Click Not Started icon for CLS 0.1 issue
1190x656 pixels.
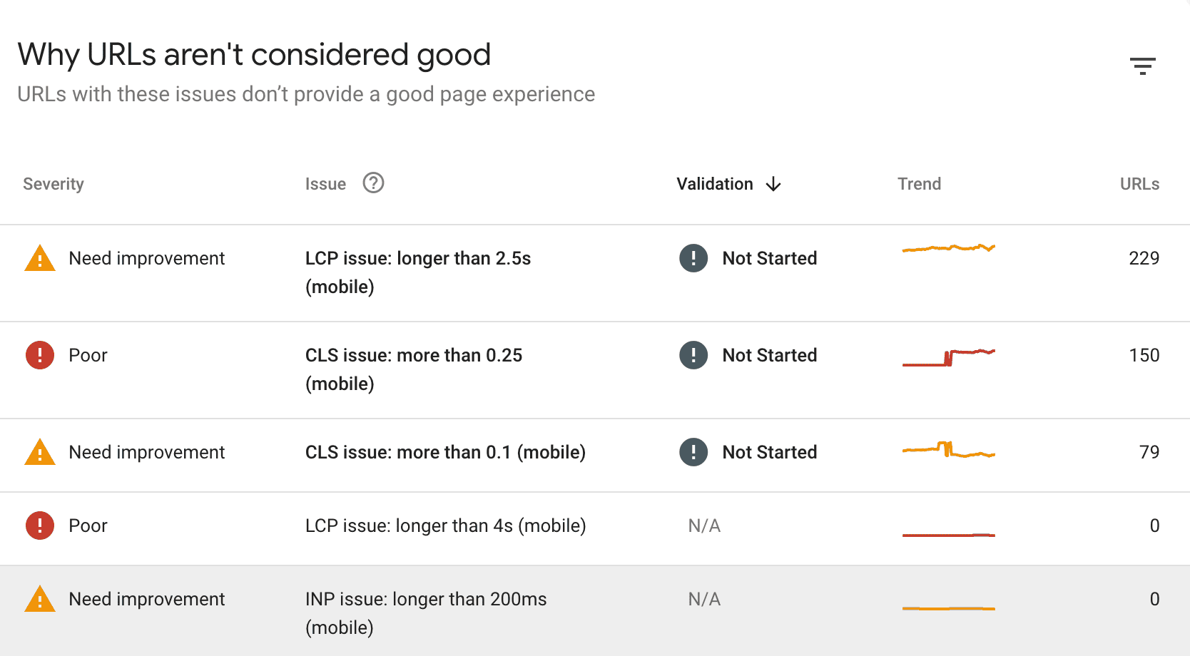tap(693, 452)
